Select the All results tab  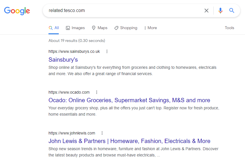pos(54,28)
